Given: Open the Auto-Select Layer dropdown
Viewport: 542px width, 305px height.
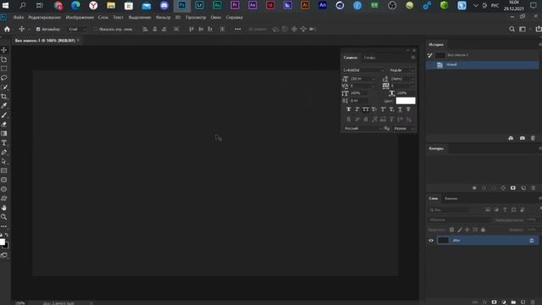Looking at the screenshot, I should click(x=77, y=30).
